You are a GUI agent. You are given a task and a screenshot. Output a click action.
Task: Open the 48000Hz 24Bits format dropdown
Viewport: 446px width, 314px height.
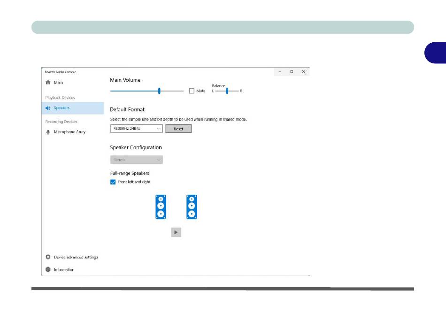tap(136, 129)
